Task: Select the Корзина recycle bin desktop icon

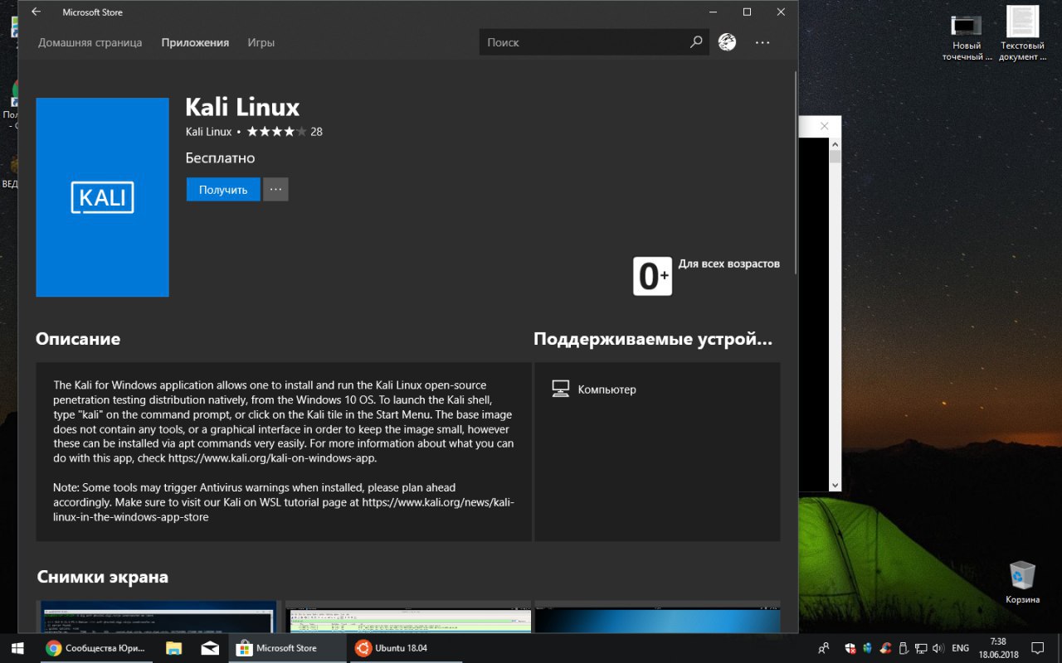Action: click(x=1022, y=583)
